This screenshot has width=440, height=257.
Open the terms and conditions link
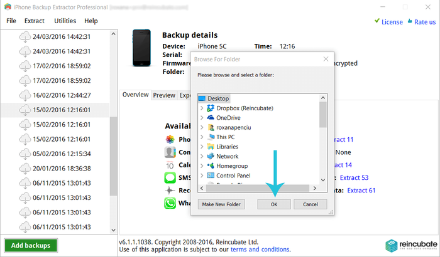pyautogui.click(x=260, y=249)
